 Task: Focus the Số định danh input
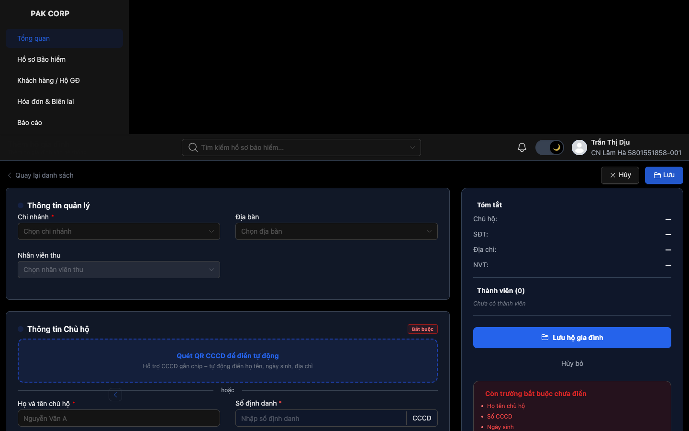321,418
